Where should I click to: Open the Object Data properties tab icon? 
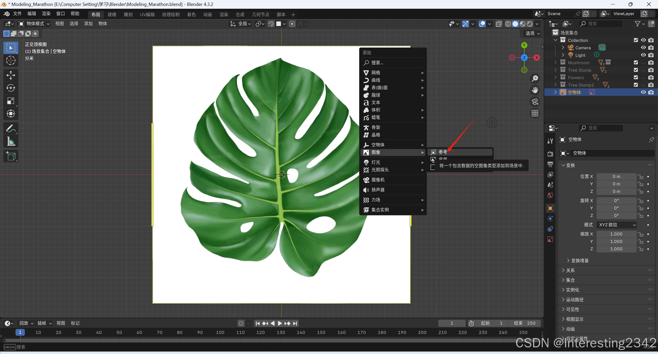coord(550,239)
